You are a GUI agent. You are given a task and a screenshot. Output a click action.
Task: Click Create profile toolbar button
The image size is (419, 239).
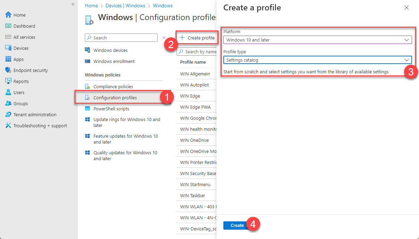pos(197,38)
